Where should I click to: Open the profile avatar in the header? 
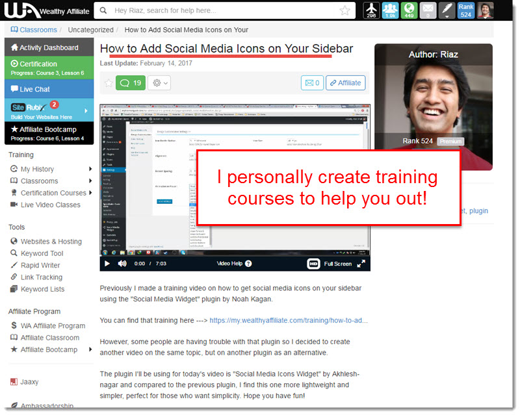click(x=485, y=10)
